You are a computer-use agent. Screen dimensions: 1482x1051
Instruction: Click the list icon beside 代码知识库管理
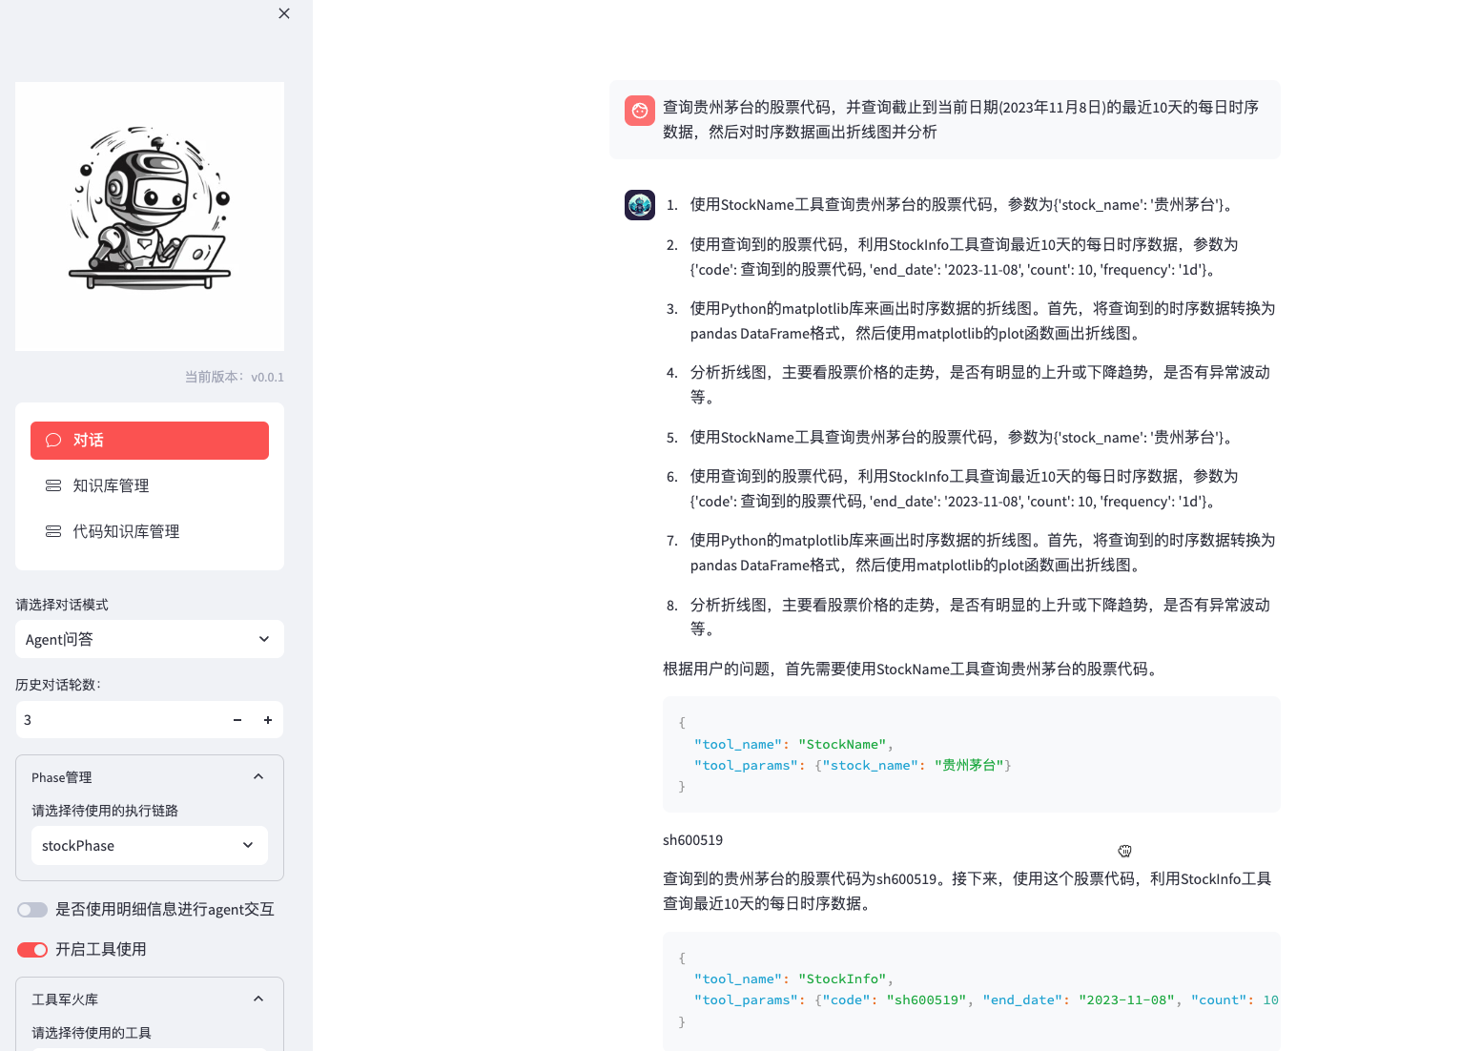click(52, 531)
